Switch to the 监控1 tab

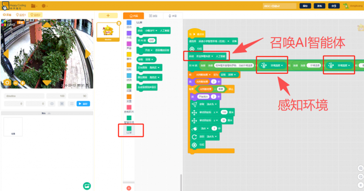21,15
